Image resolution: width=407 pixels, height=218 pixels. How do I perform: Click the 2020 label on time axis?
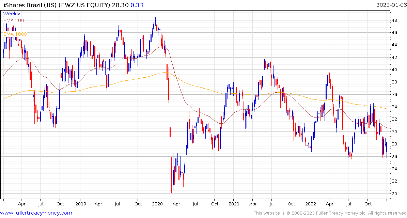[x=157, y=204]
